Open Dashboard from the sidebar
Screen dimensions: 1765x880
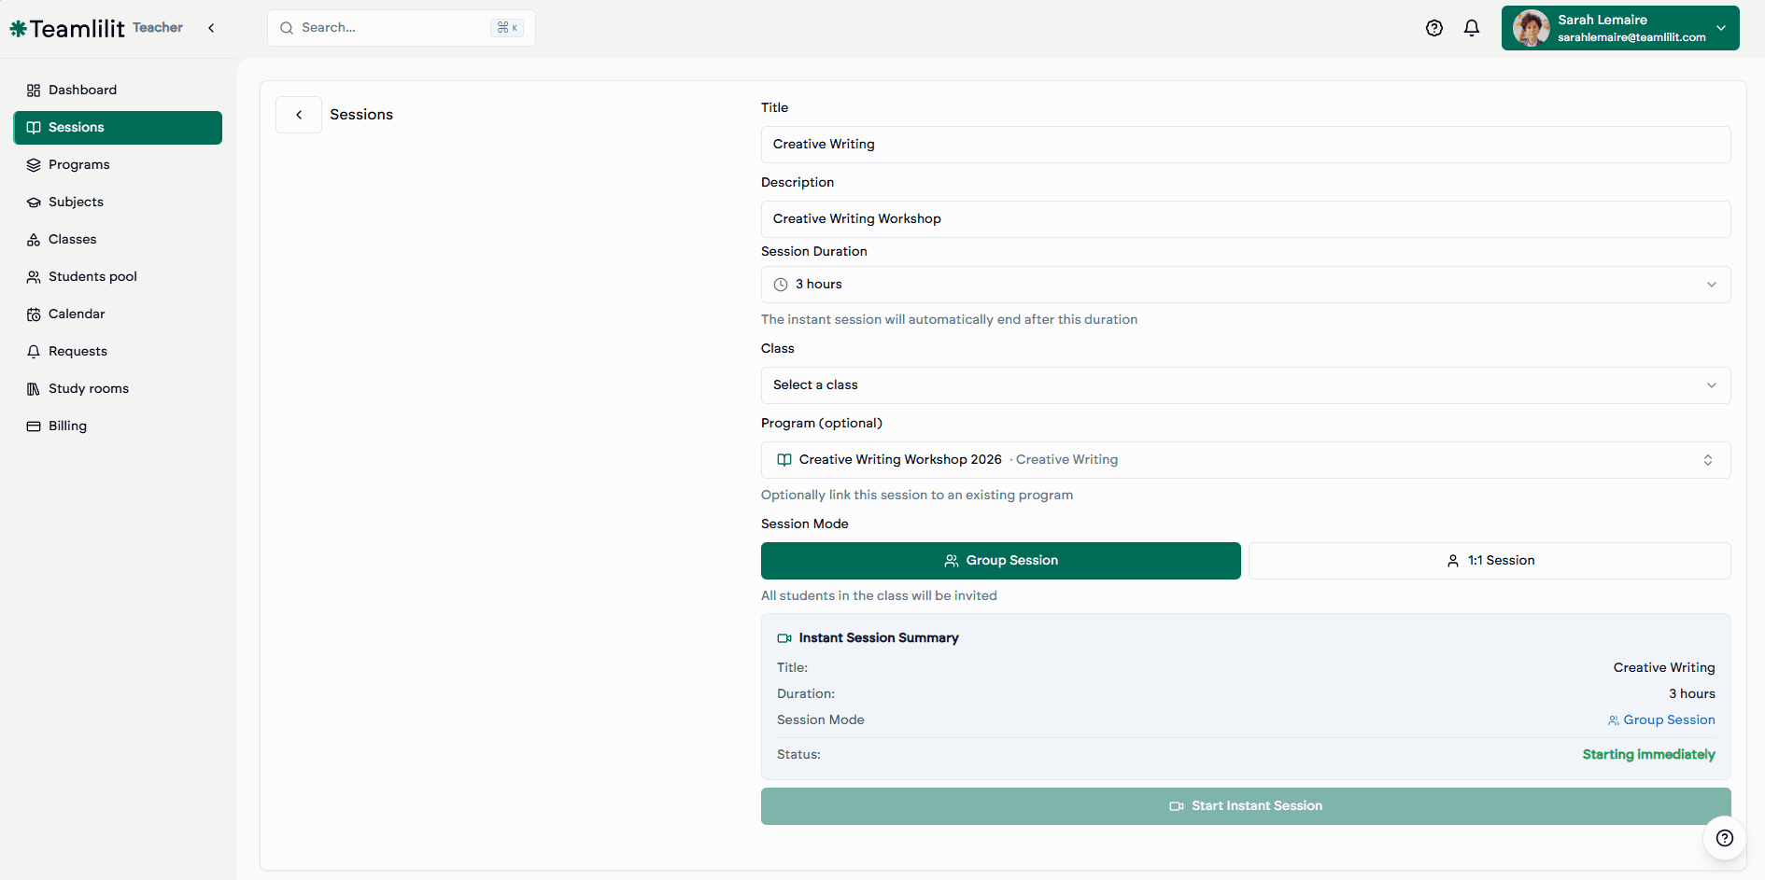coord(82,90)
